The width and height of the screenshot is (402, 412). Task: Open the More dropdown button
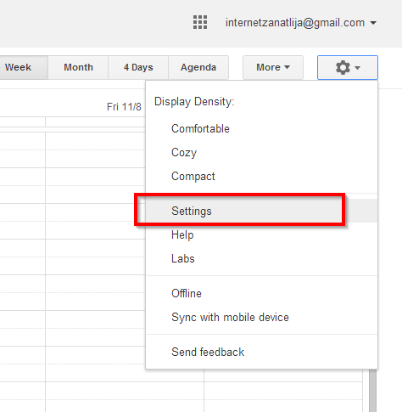(273, 67)
